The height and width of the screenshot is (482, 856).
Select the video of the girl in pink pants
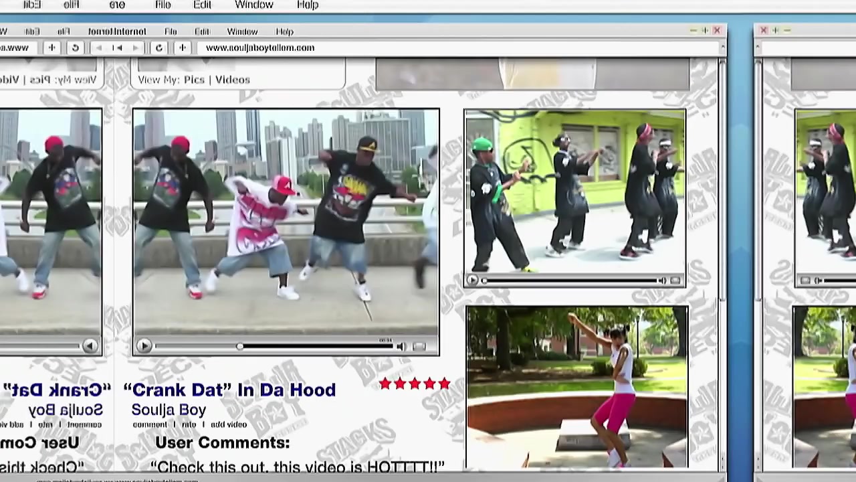[577, 388]
